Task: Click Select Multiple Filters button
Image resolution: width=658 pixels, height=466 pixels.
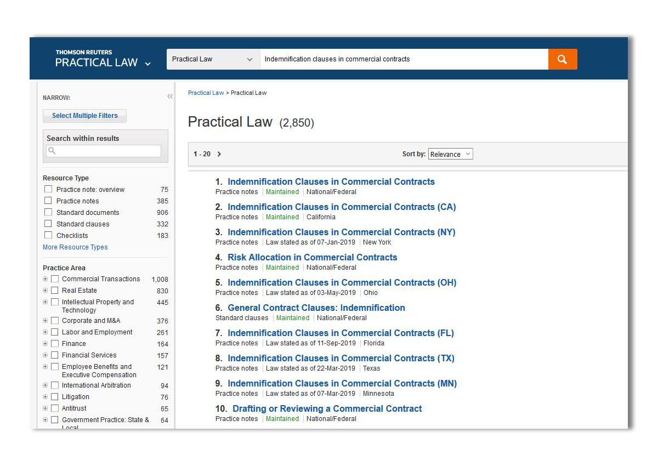Action: click(x=84, y=116)
